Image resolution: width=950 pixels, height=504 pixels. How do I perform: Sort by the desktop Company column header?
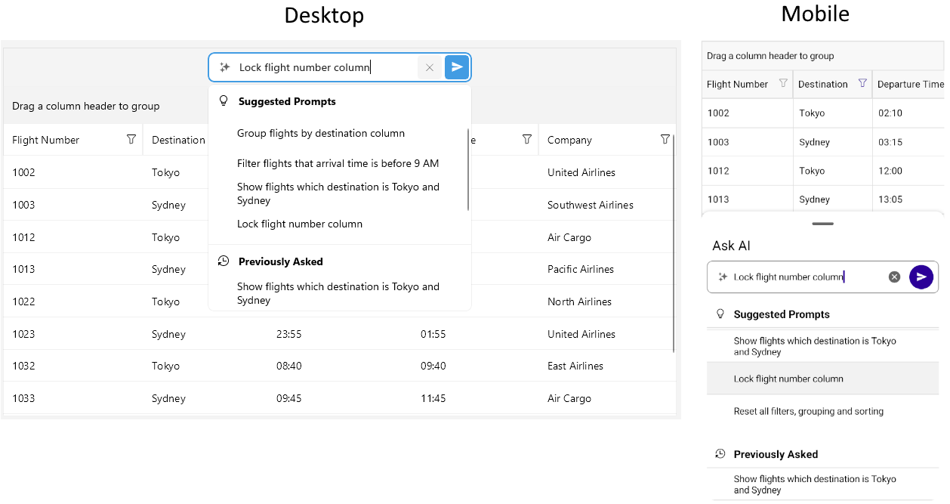(x=569, y=140)
